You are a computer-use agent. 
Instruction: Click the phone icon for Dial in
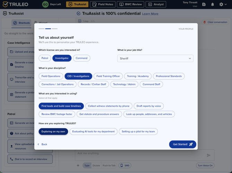[x=11, y=159]
